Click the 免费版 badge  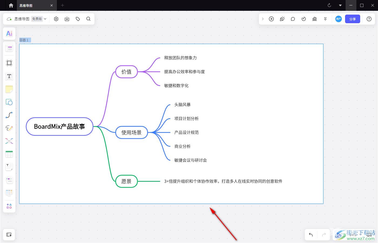pyautogui.click(x=37, y=19)
